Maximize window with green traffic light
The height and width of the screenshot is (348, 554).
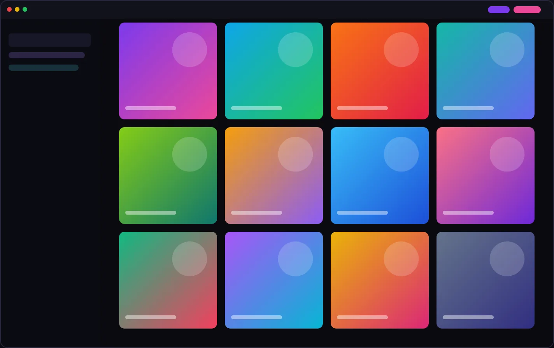tap(25, 9)
